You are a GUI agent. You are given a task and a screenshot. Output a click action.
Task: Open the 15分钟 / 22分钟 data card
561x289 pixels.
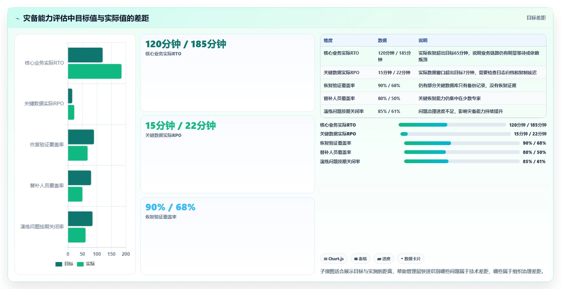tap(228, 155)
